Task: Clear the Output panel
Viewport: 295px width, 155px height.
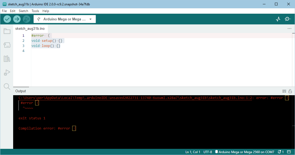Action: [x=284, y=91]
